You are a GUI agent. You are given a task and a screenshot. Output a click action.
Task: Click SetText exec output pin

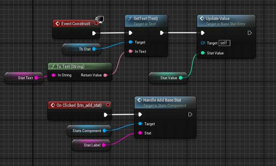(x=162, y=33)
